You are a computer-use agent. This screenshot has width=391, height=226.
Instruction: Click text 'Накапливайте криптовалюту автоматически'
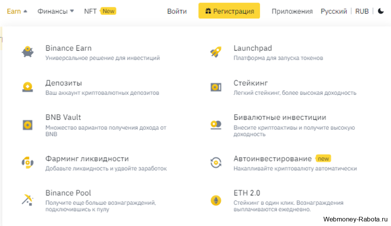(x=295, y=169)
